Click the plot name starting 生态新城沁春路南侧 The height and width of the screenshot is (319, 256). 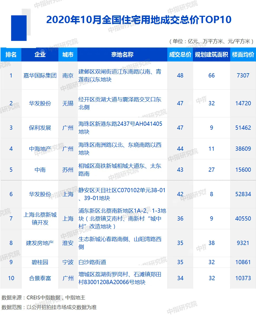click(120, 243)
